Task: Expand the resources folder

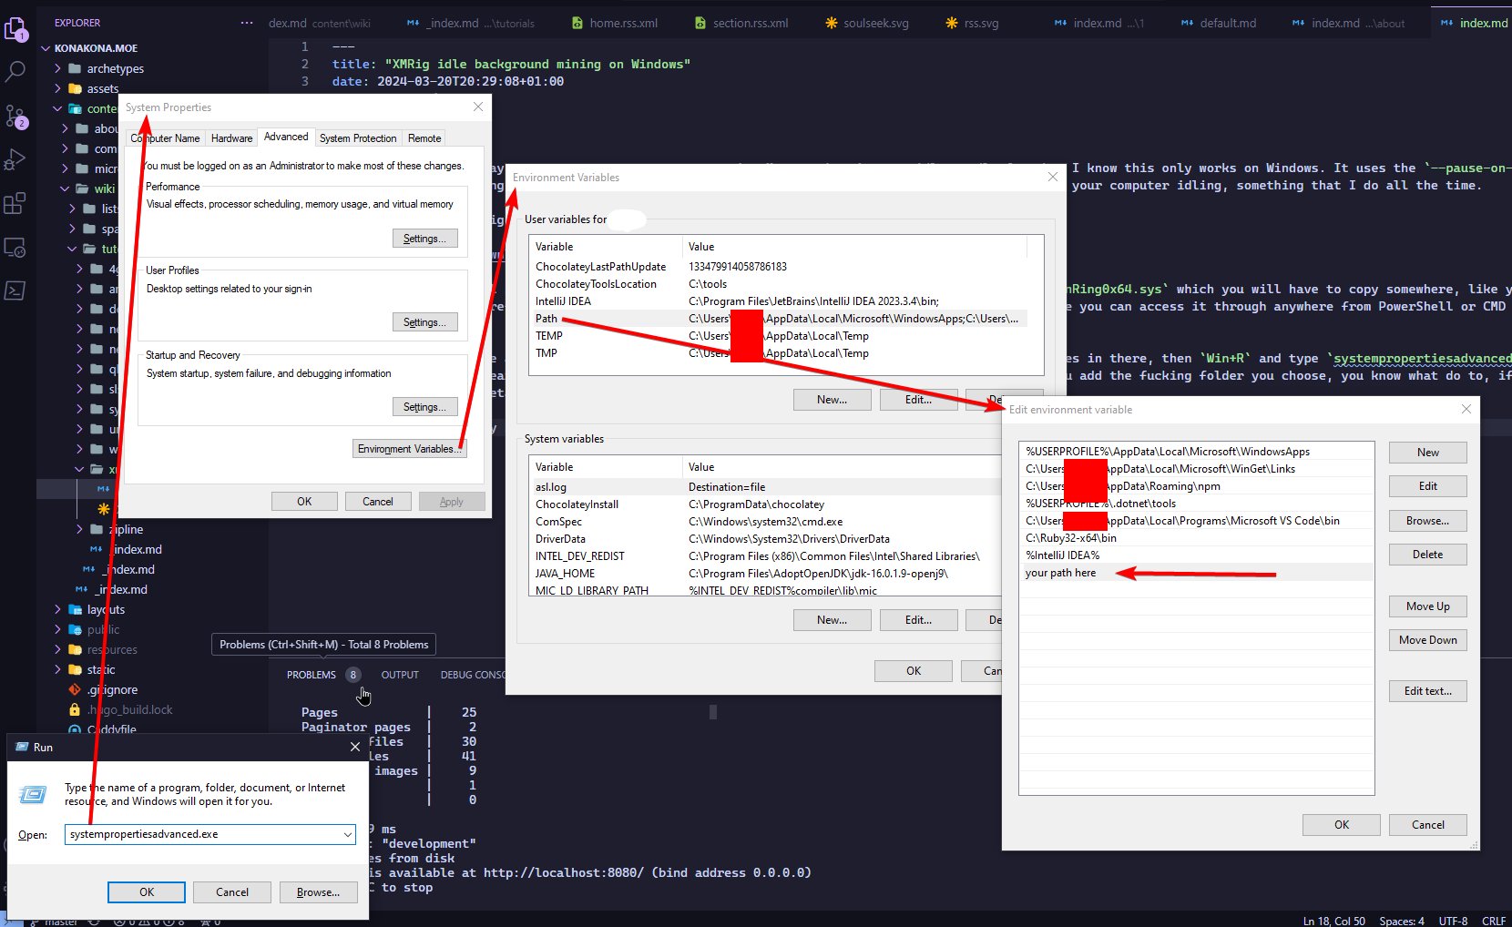Action: 58,649
